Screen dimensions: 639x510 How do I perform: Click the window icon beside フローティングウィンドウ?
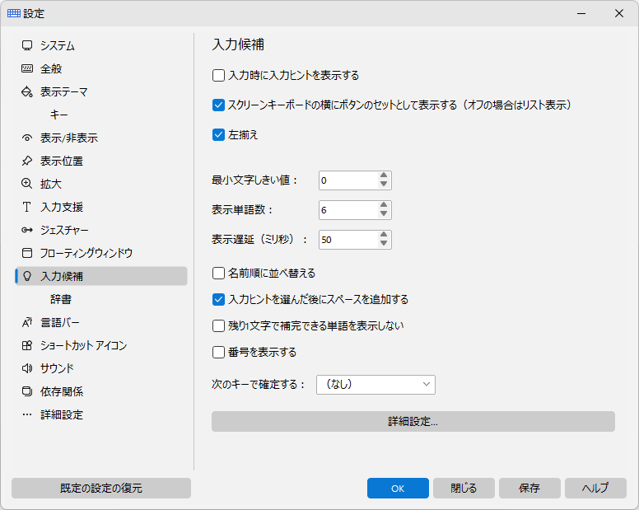[27, 253]
